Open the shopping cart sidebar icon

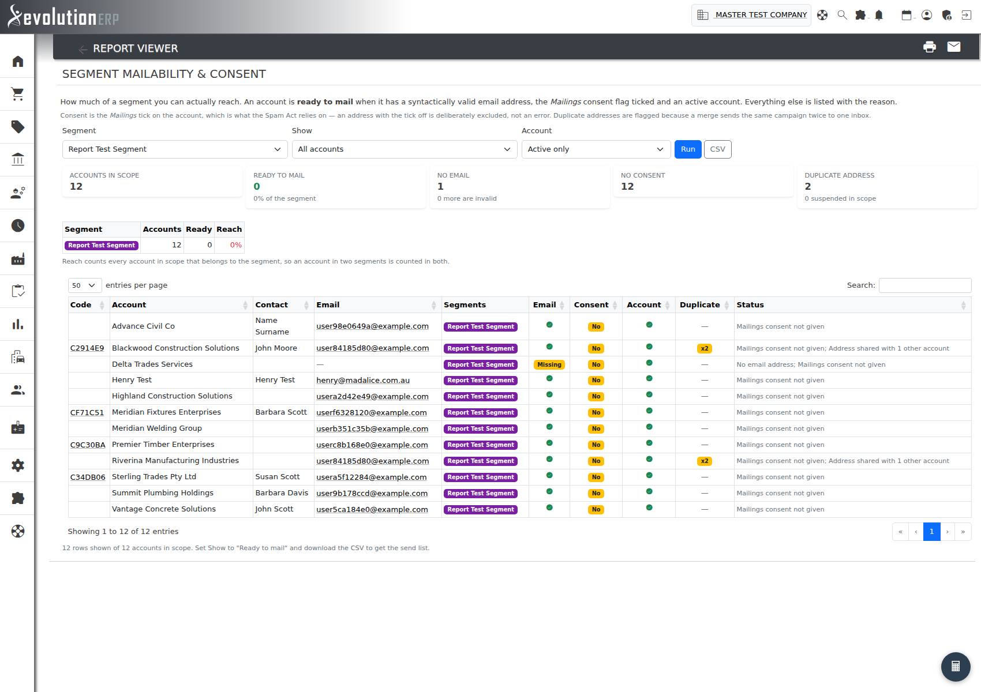pos(18,94)
